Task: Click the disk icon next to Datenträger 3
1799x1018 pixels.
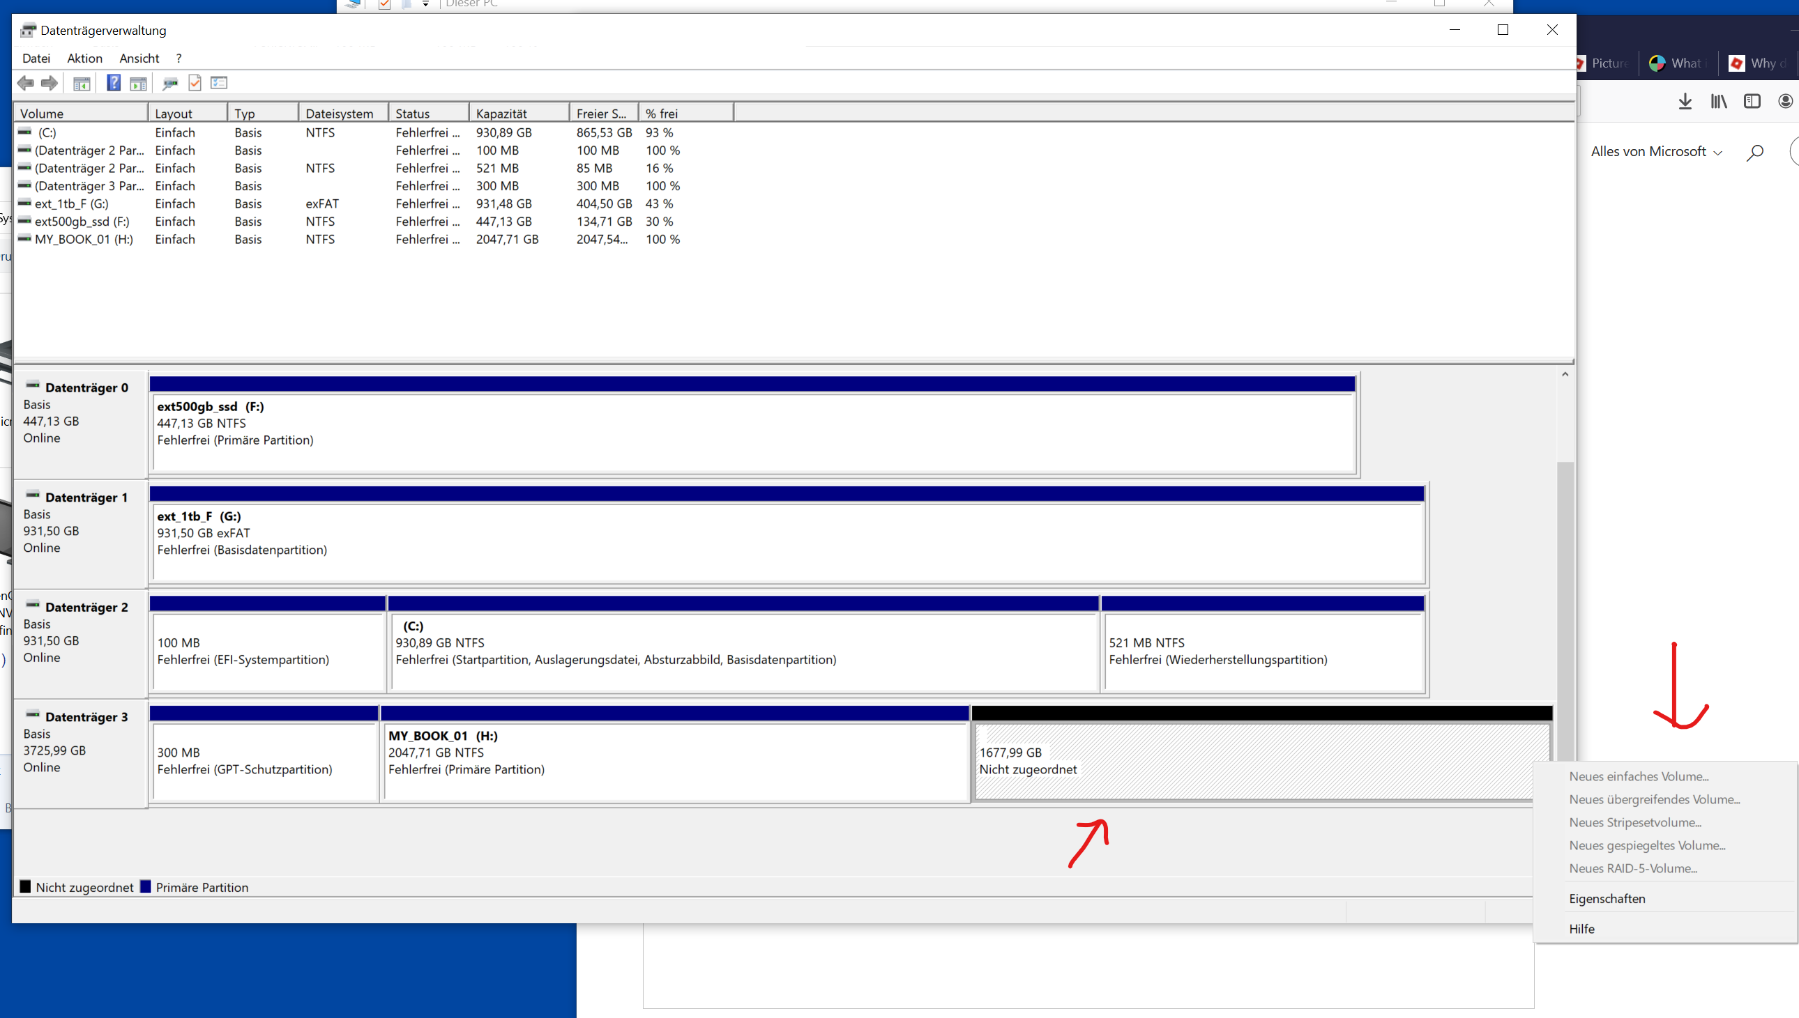Action: point(32,716)
